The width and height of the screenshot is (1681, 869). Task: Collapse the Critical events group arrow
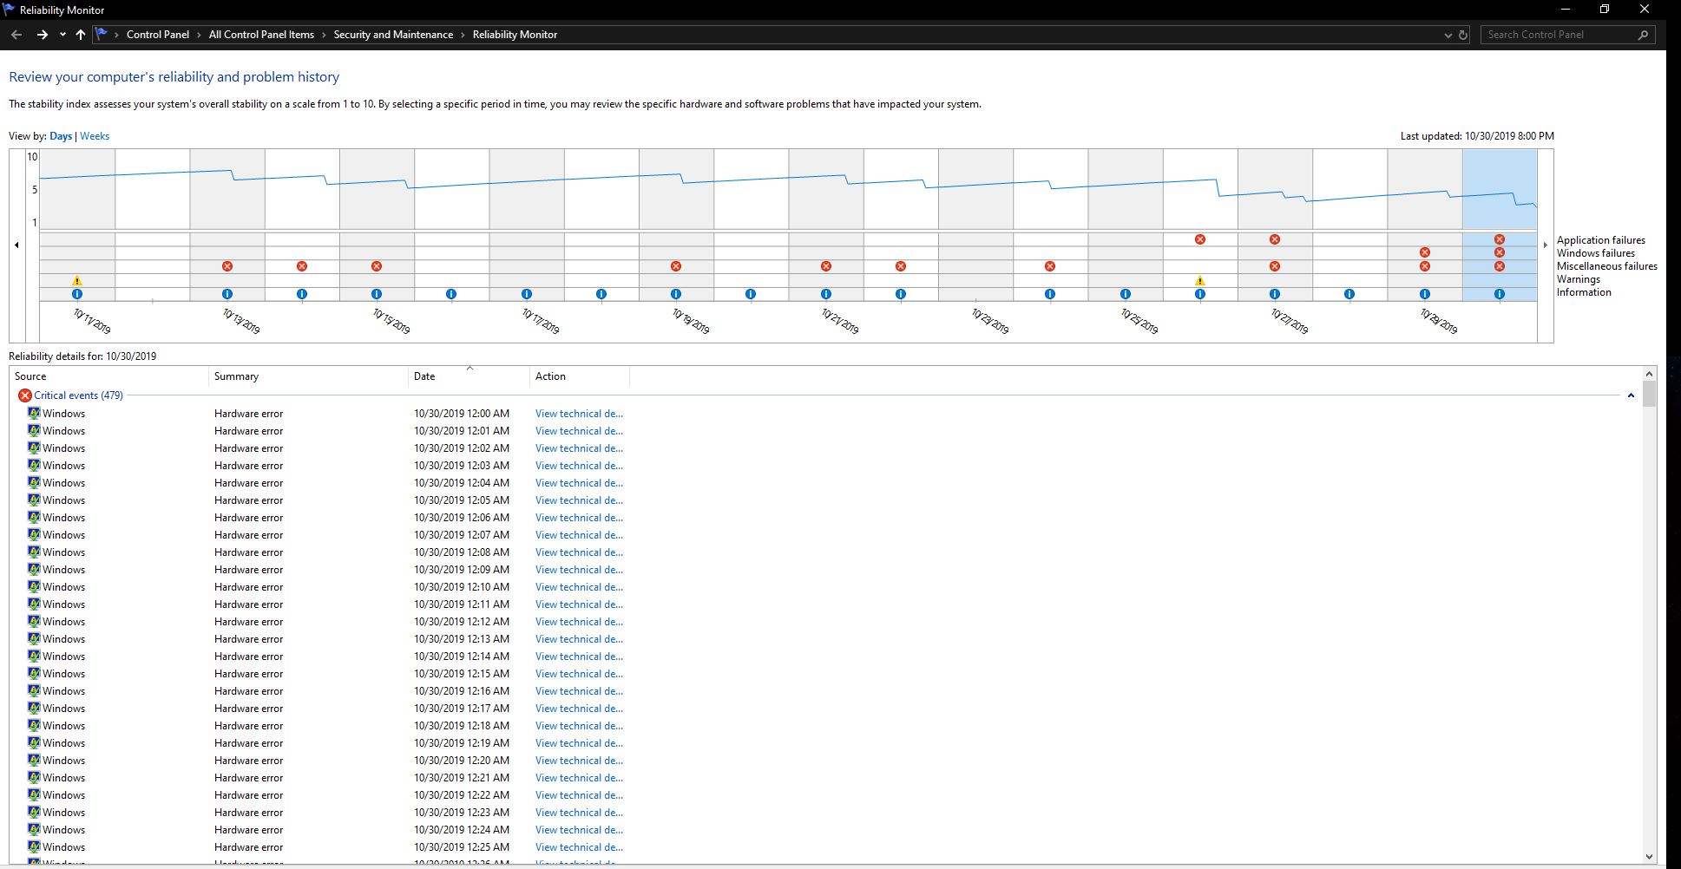point(1631,395)
